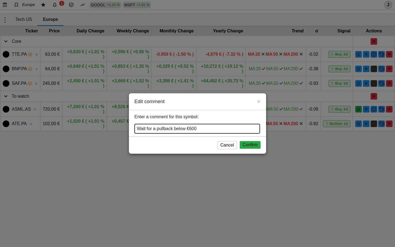The height and width of the screenshot is (247, 395).
Task: Remove TTE.PA from the watchlist
Action: click(x=389, y=54)
